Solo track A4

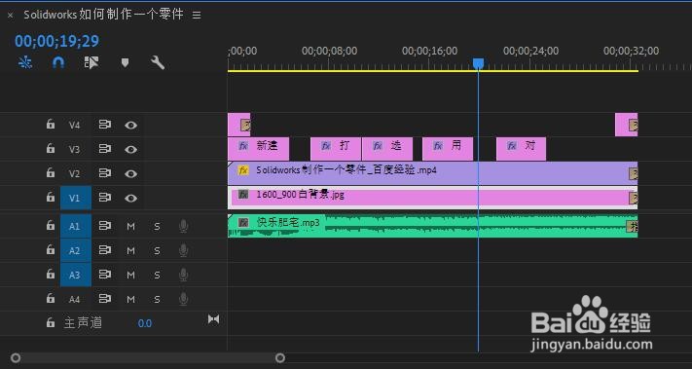coord(157,299)
